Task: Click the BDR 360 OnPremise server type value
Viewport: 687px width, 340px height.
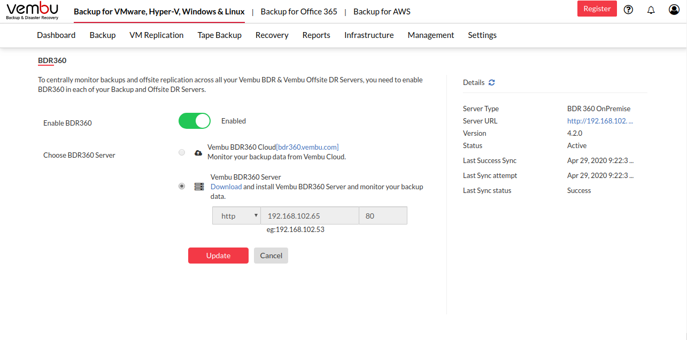Action: [599, 109]
